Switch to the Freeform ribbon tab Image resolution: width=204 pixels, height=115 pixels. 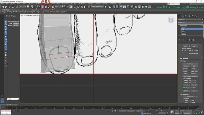(15, 10)
